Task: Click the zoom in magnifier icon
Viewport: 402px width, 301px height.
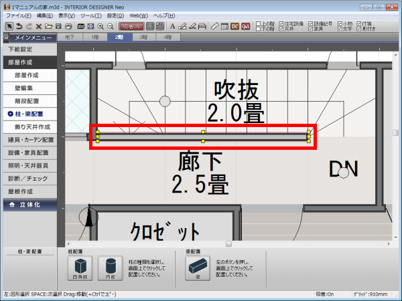Action: [x=100, y=26]
